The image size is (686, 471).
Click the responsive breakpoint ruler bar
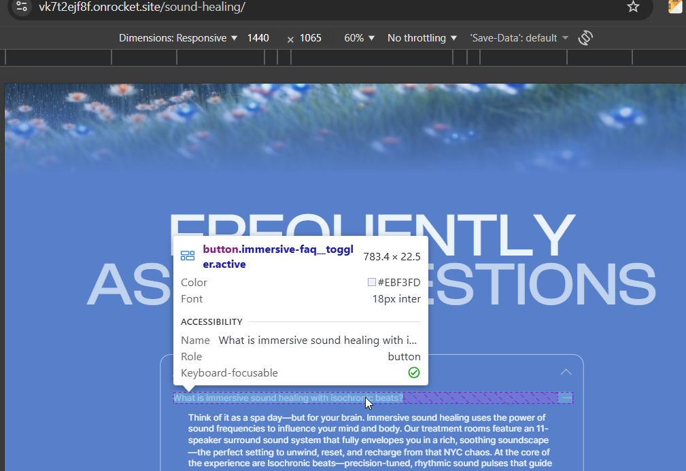343,57
